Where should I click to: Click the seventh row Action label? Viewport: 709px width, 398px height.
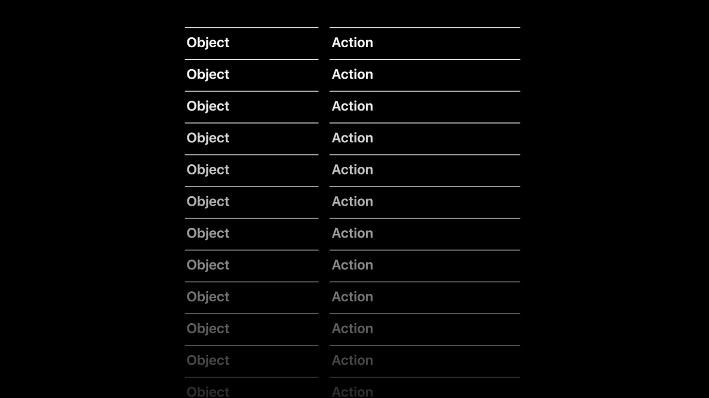coord(352,233)
